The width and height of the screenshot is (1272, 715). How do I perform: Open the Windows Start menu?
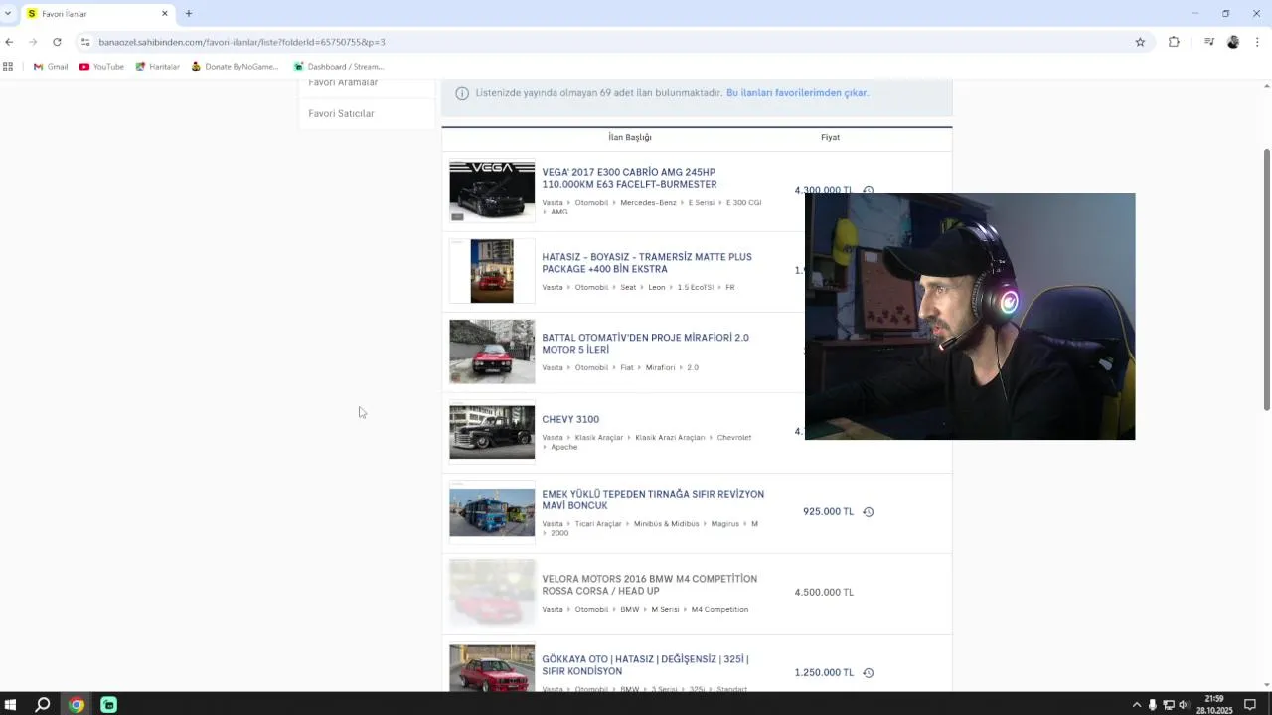(10, 705)
